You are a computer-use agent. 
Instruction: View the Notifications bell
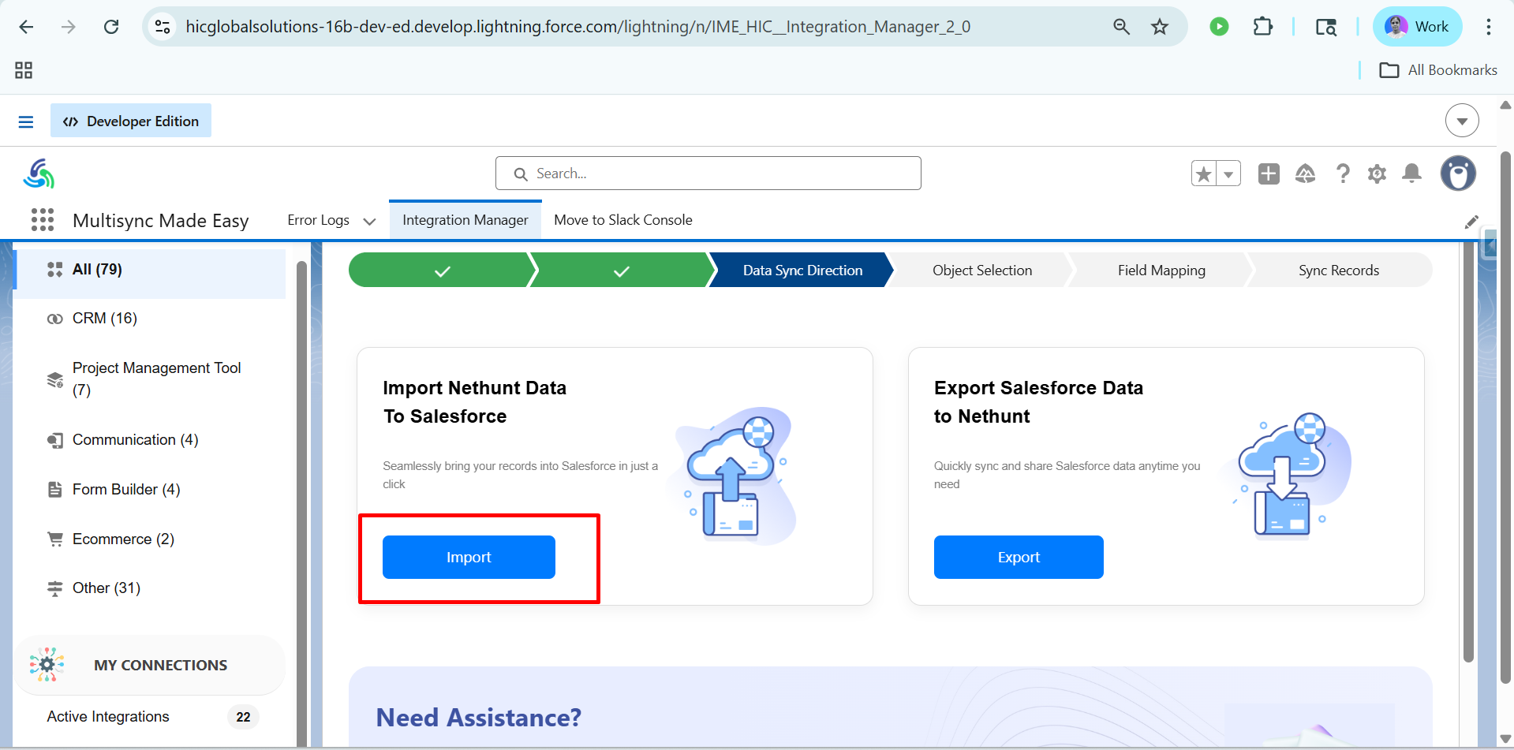click(1412, 174)
